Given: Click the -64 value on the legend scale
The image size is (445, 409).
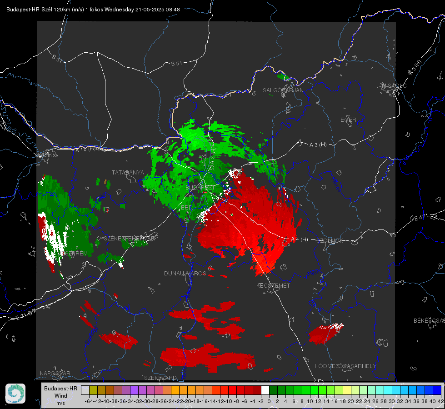Looking at the screenshot, I should (x=89, y=401).
